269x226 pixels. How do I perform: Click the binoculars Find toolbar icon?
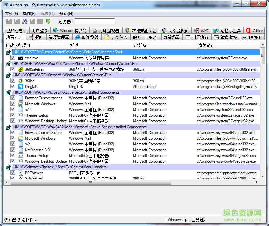25,21
